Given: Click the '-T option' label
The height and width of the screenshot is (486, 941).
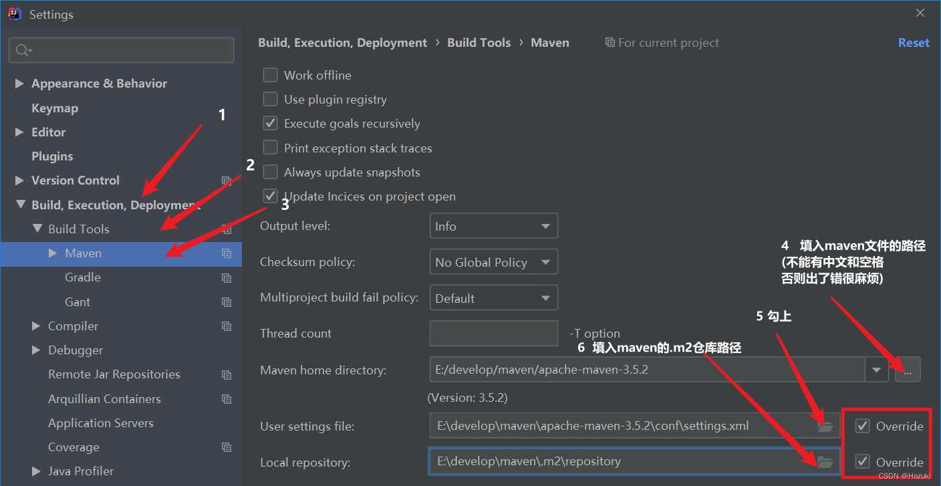Looking at the screenshot, I should (x=595, y=334).
